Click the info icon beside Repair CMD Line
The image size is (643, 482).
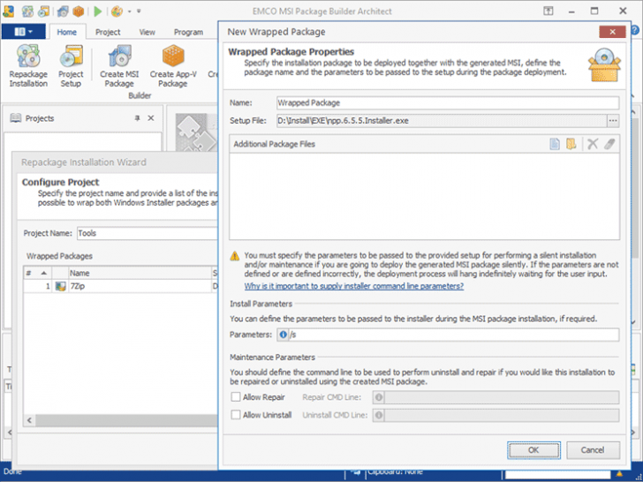pos(379,397)
